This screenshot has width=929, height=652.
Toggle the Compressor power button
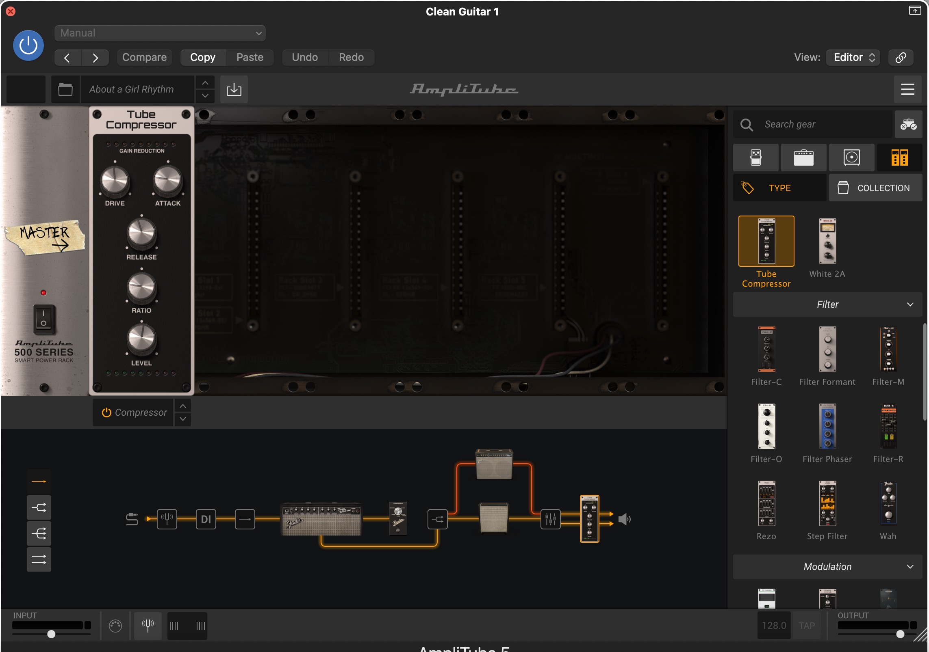click(x=106, y=412)
